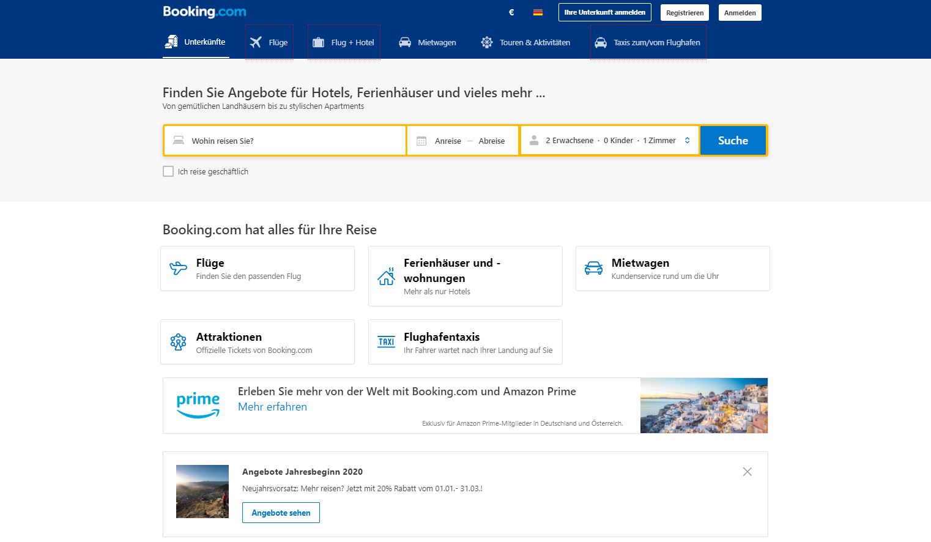Image resolution: width=931 pixels, height=542 pixels.
Task: Click the calendar icon next to Anreise
Action: point(421,141)
